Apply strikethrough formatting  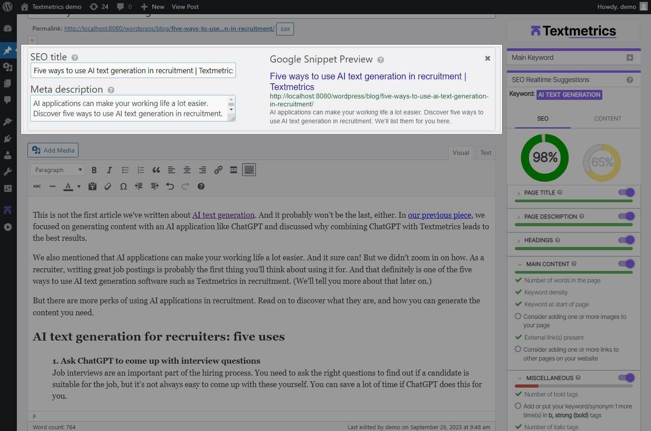tap(37, 186)
